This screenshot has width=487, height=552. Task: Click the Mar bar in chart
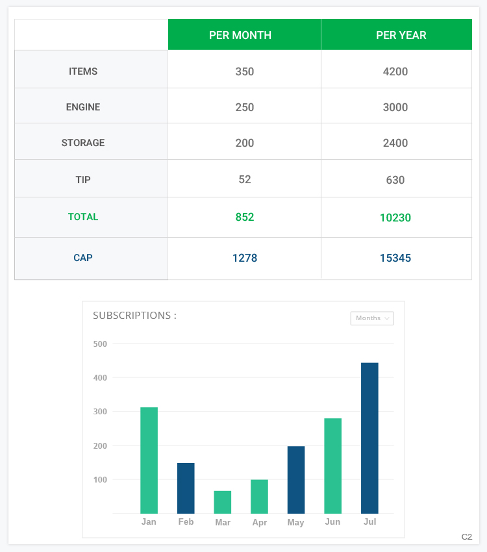click(223, 502)
